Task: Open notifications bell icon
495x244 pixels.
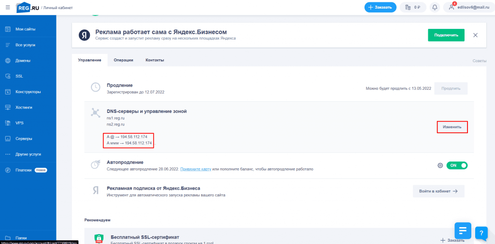Action: point(435,7)
